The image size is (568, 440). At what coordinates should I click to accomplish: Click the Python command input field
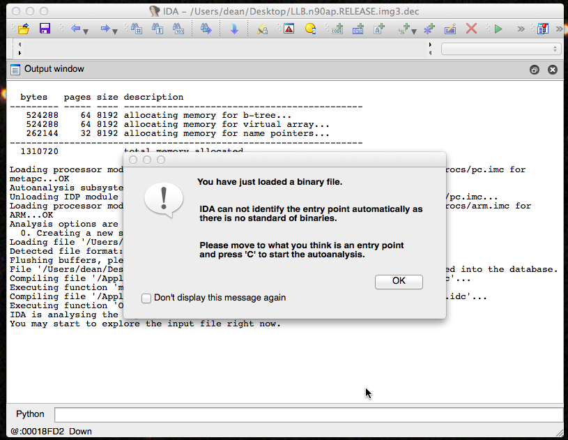coord(309,415)
